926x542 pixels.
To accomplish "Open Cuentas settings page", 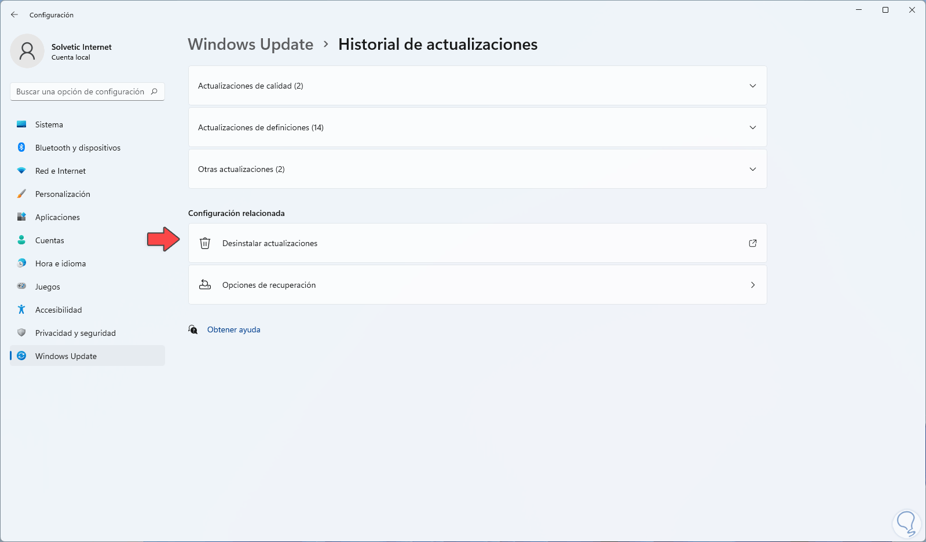I will [x=87, y=240].
